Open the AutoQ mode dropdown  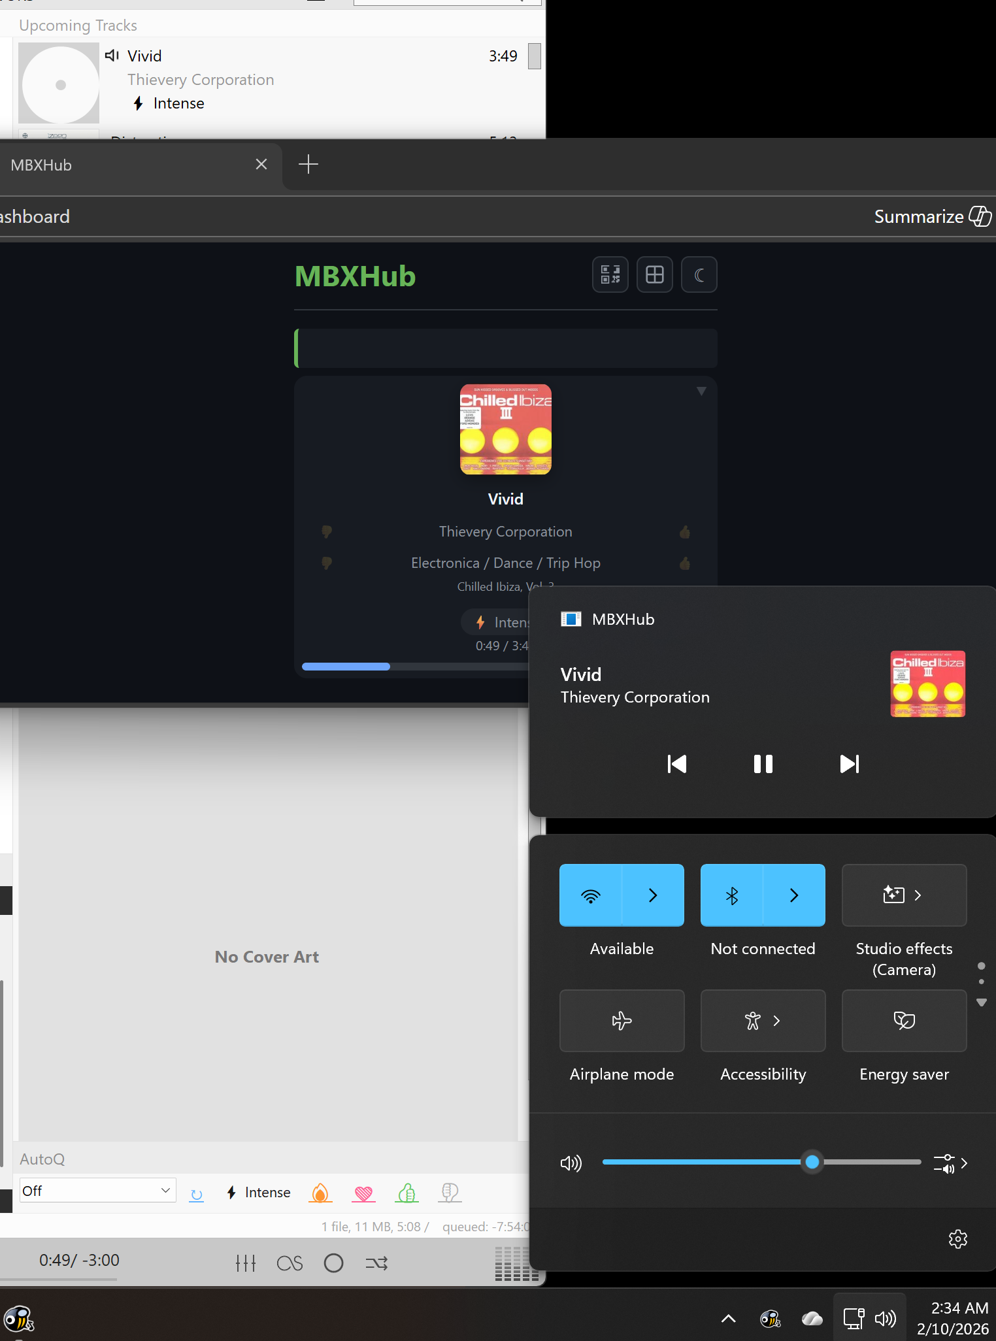point(98,1191)
